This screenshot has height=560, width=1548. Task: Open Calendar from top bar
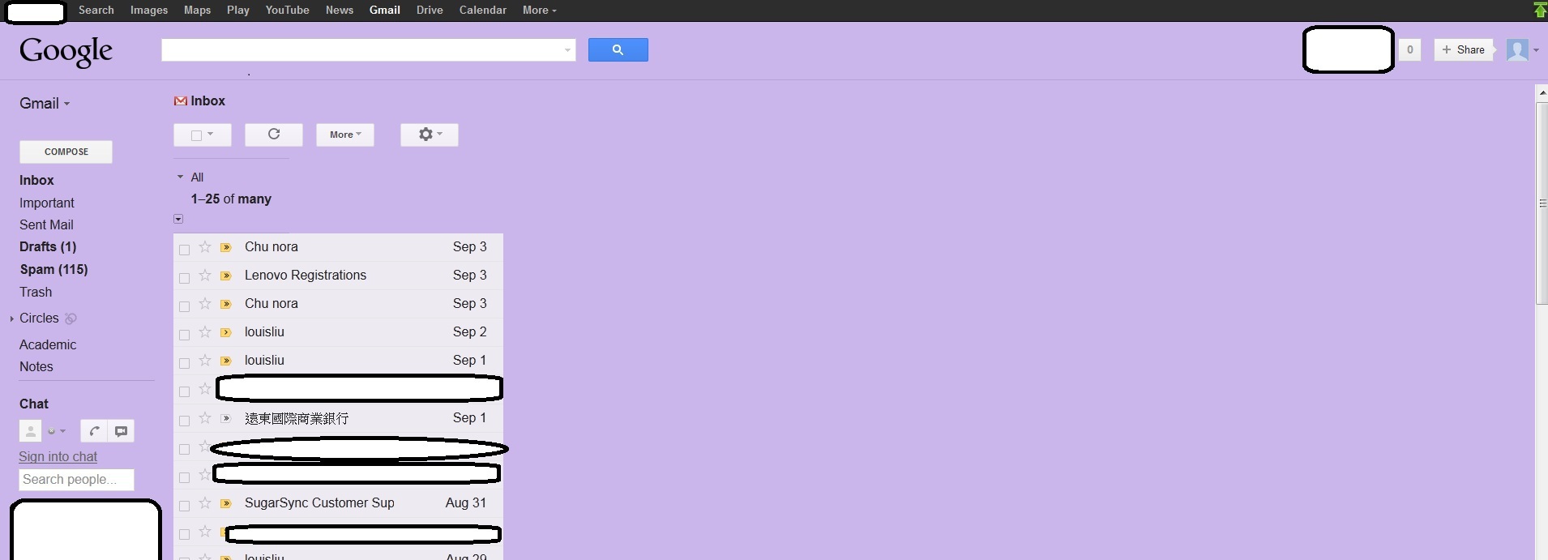(482, 10)
